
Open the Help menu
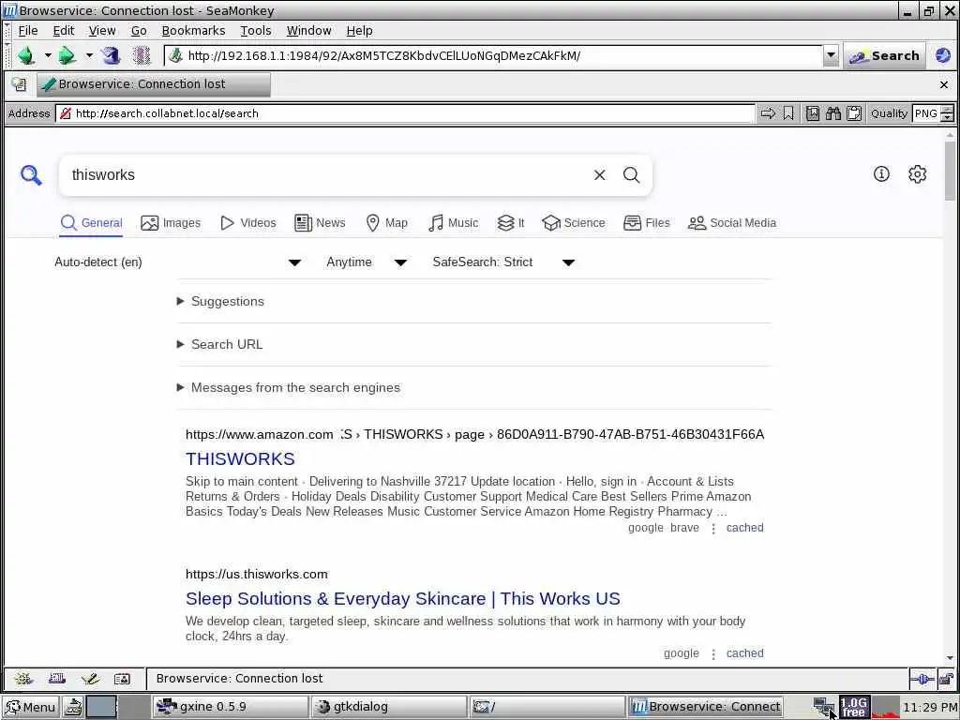[359, 31]
